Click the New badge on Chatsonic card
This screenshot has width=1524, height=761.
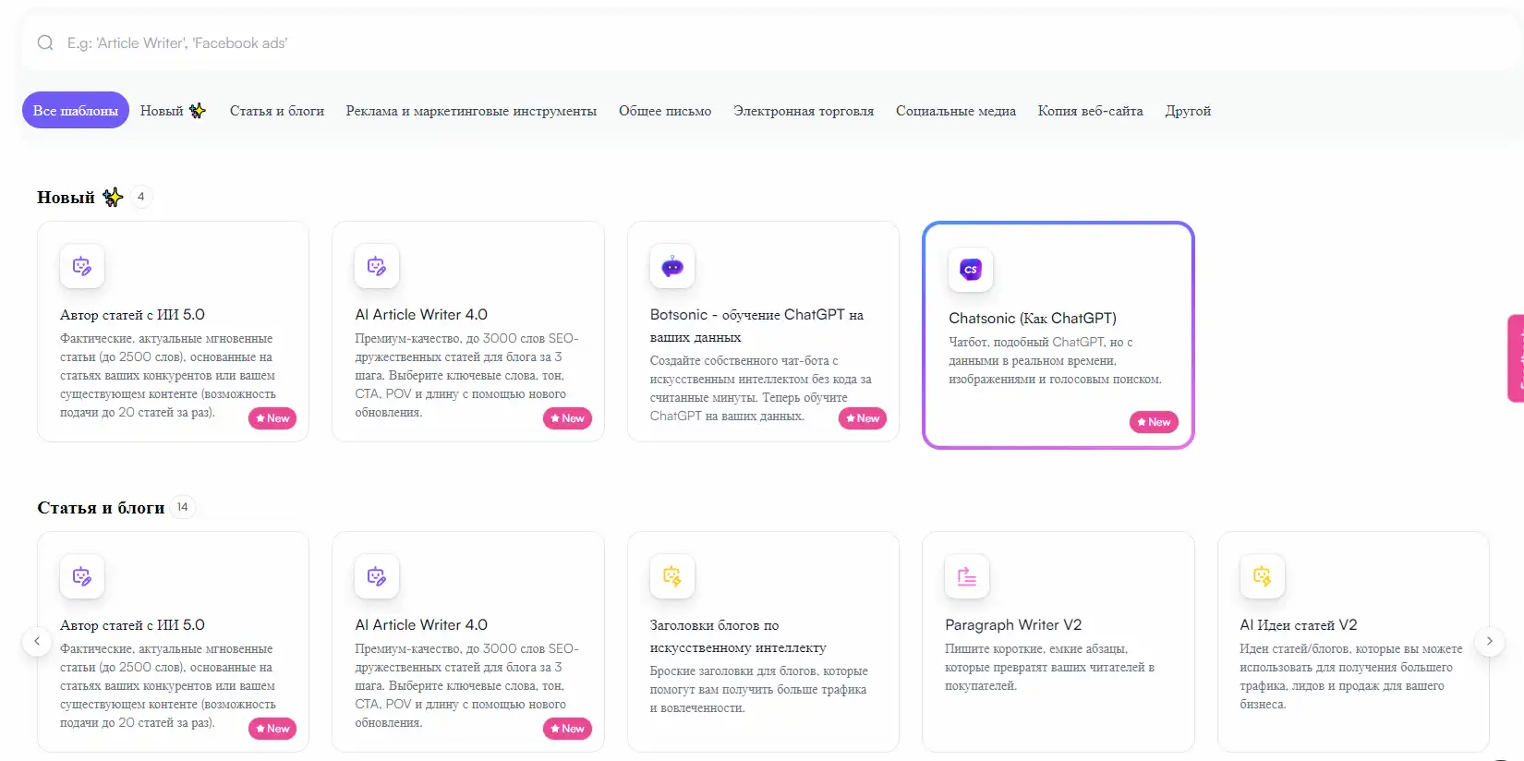coord(1153,422)
